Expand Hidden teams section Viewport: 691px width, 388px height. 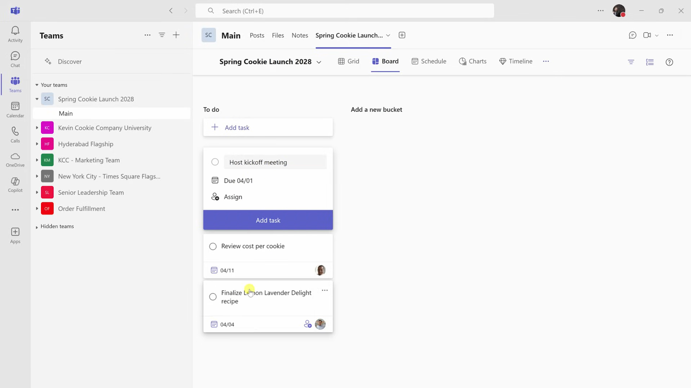(37, 227)
